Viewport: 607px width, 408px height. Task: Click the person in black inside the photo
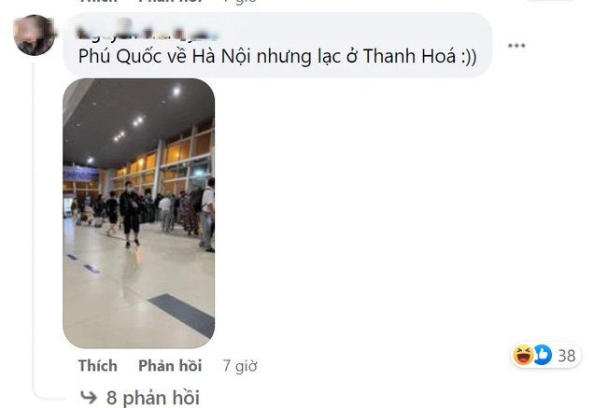[x=131, y=215]
